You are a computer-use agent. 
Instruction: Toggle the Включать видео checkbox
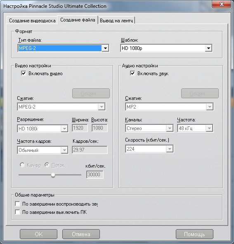(24, 73)
